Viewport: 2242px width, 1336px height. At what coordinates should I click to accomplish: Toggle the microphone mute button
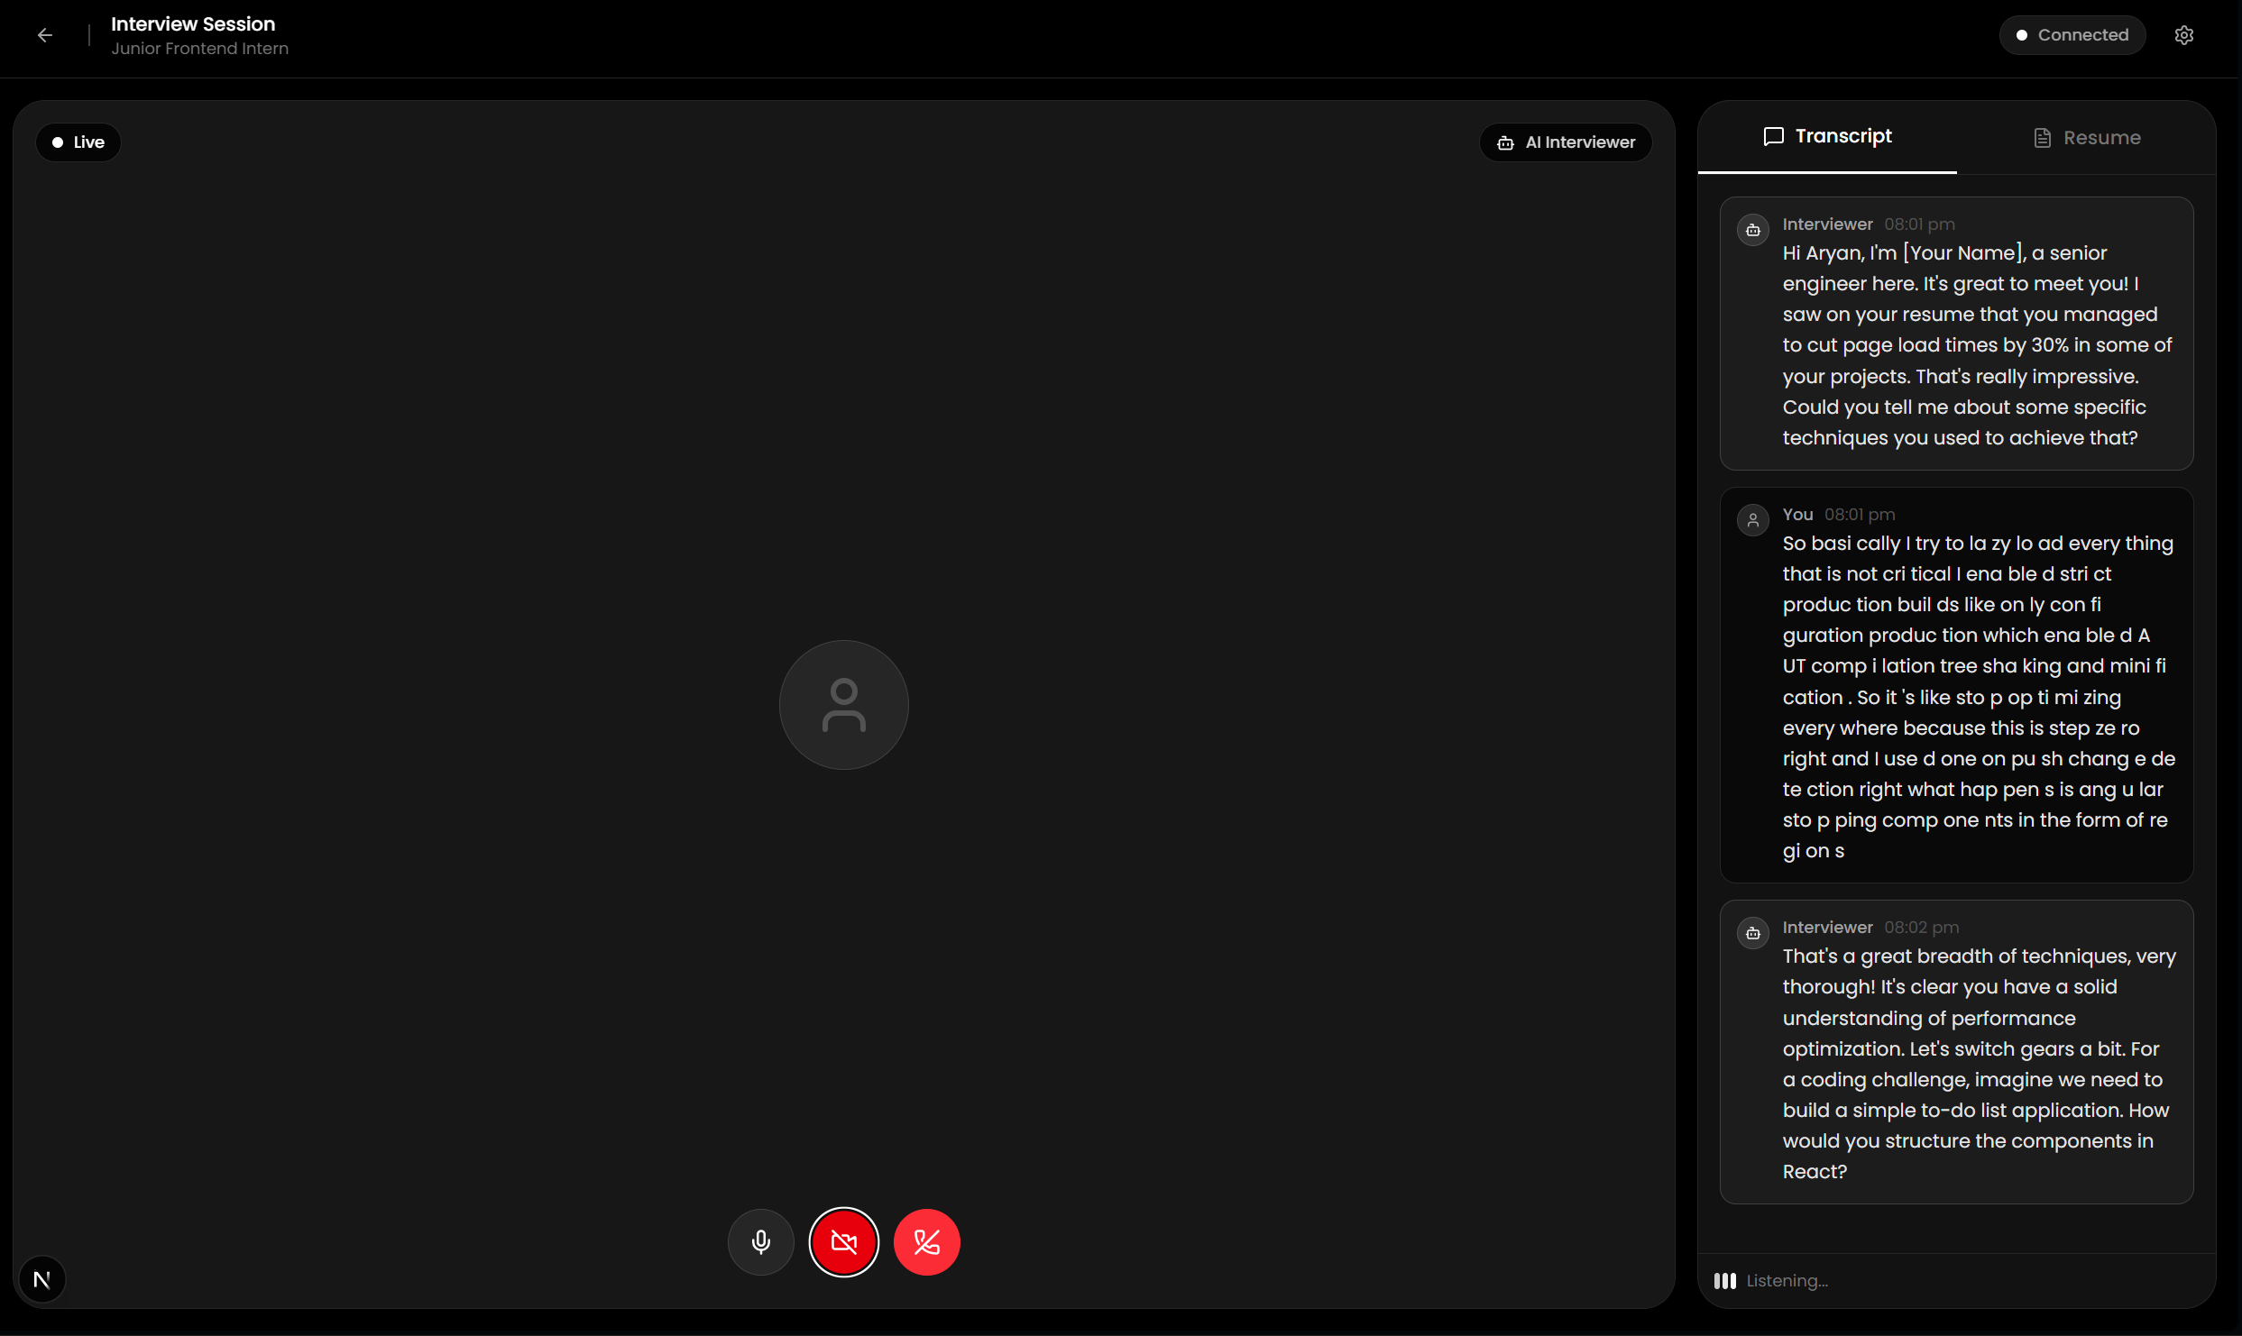coord(760,1242)
